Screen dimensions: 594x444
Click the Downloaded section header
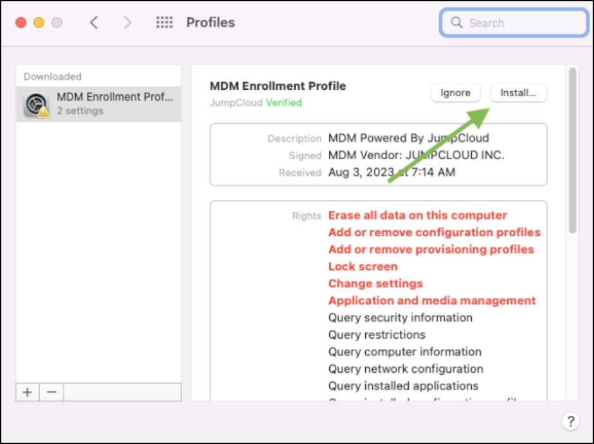coord(53,76)
